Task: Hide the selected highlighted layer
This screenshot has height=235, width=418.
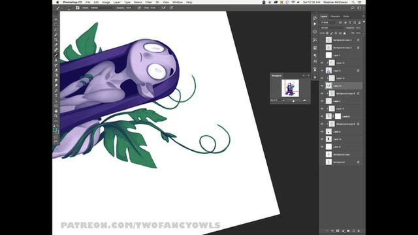Action: [x=322, y=86]
